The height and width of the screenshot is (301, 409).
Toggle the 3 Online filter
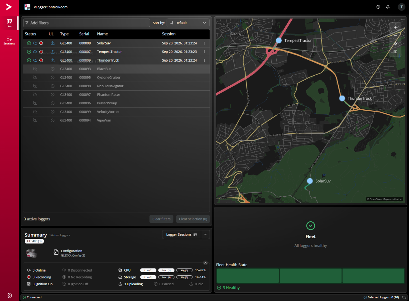tap(36, 270)
